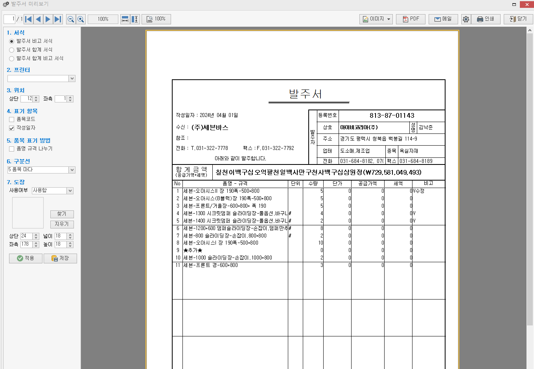The image size is (534, 369).
Task: Send the order by 메일
Action: tap(443, 19)
